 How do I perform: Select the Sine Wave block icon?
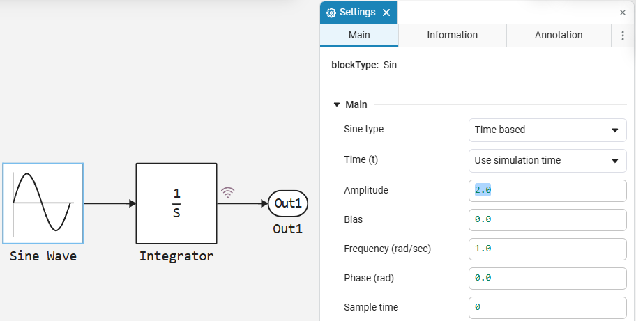tap(43, 203)
